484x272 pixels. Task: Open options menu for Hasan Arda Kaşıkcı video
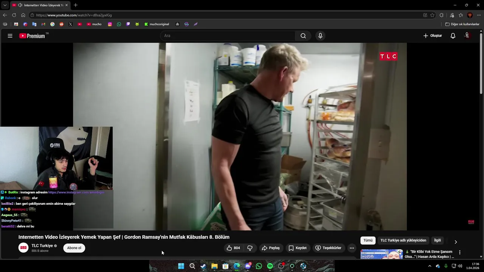[x=460, y=252]
